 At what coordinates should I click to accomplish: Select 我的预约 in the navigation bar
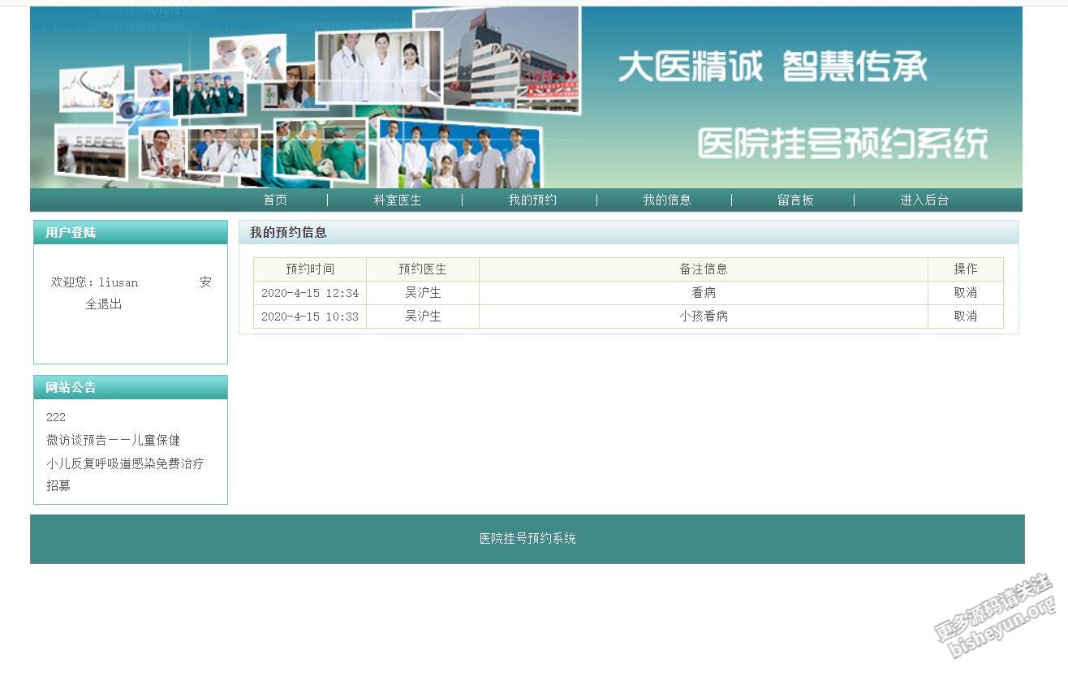pyautogui.click(x=532, y=200)
